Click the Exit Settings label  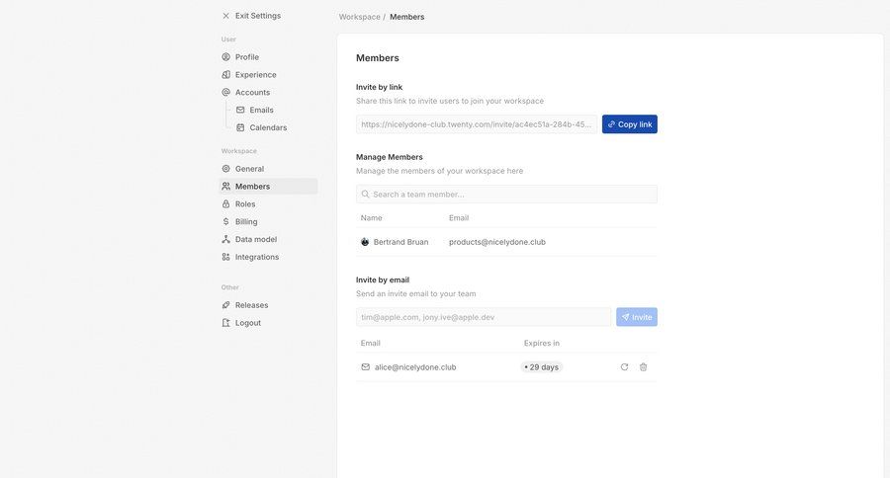258,16
